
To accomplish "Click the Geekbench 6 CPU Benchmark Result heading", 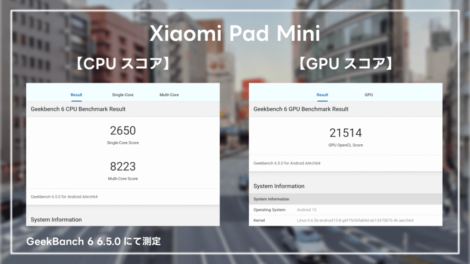I will pos(78,109).
